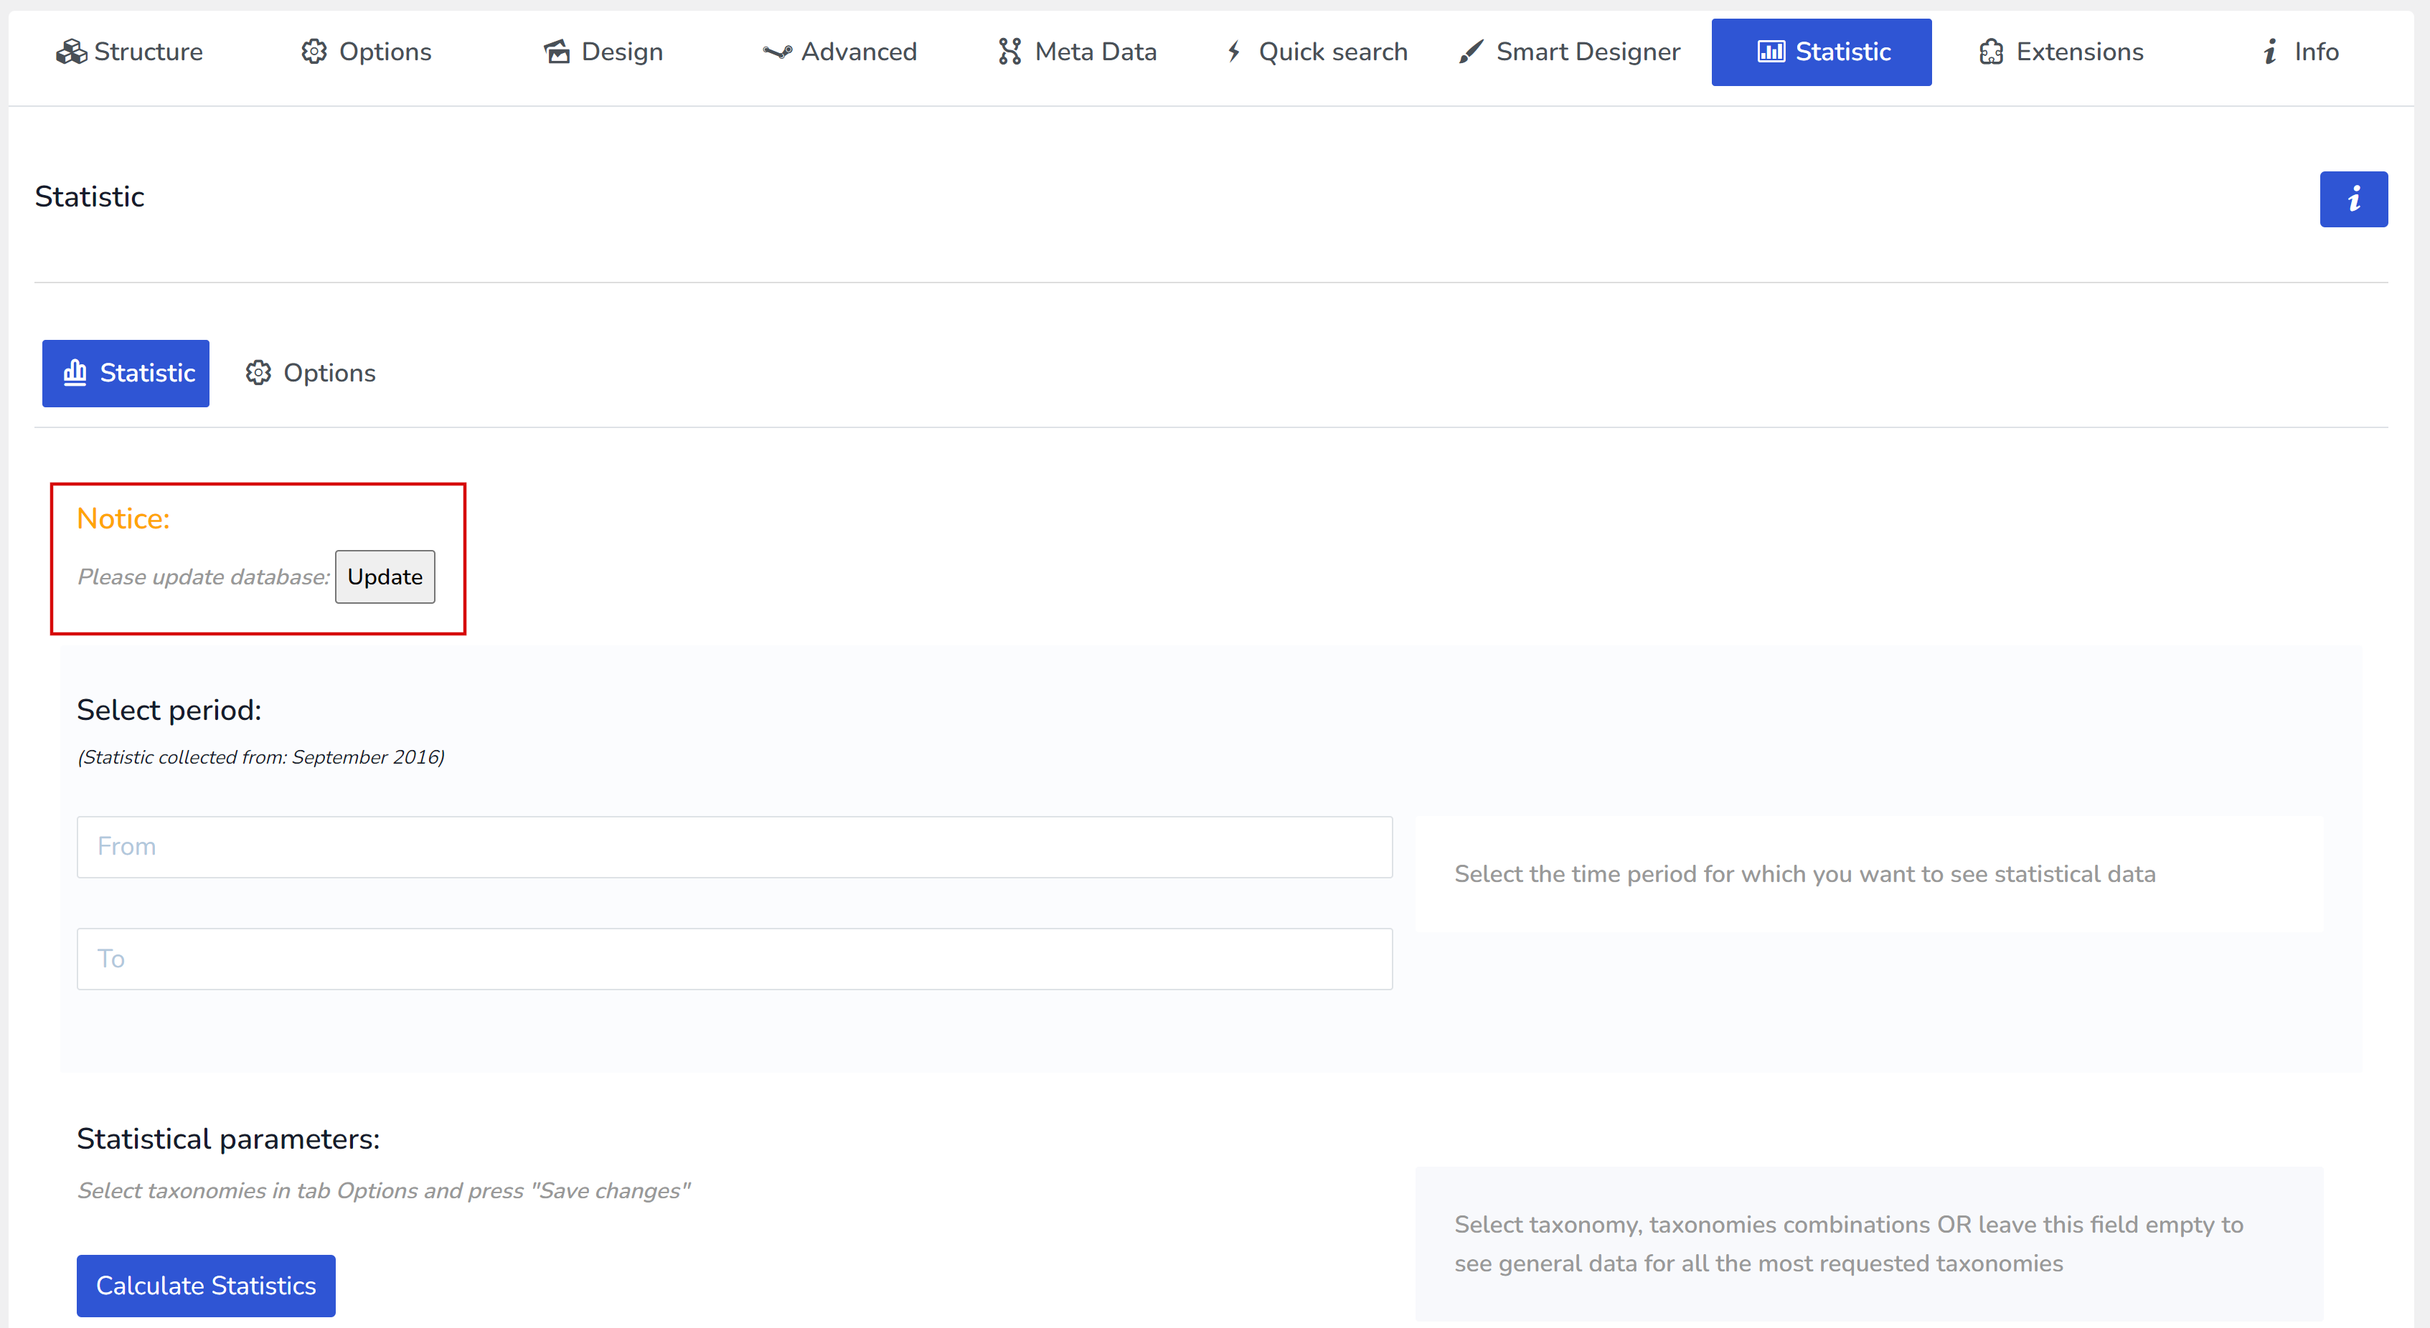
Task: Click 'Please update database:' text
Action: 204,577
